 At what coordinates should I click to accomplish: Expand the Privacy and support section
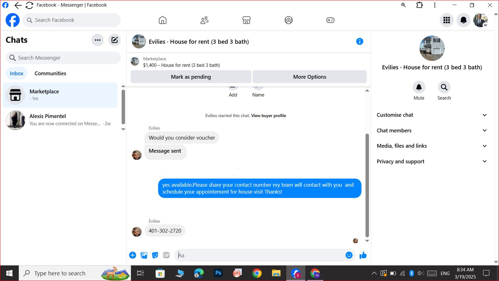pos(432,161)
